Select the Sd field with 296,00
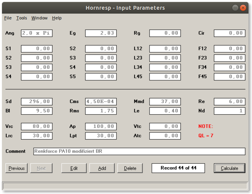 pos(37,102)
